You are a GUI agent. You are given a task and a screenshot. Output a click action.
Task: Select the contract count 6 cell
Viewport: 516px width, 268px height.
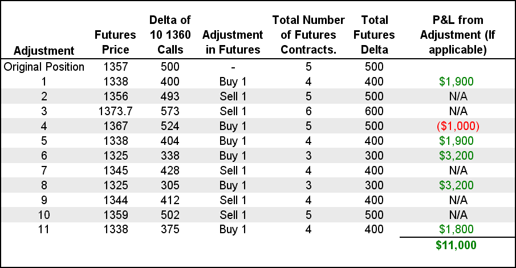(308, 111)
